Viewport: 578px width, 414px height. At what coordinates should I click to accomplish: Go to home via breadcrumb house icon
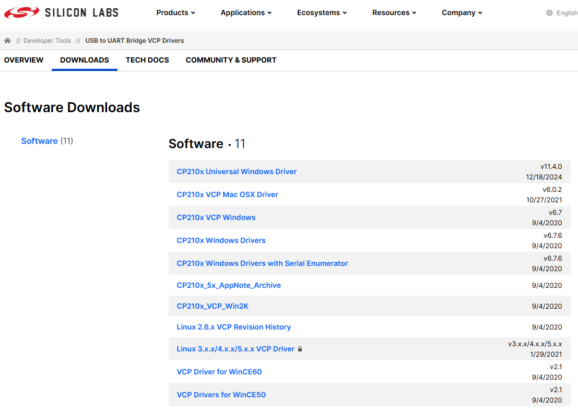(7, 41)
